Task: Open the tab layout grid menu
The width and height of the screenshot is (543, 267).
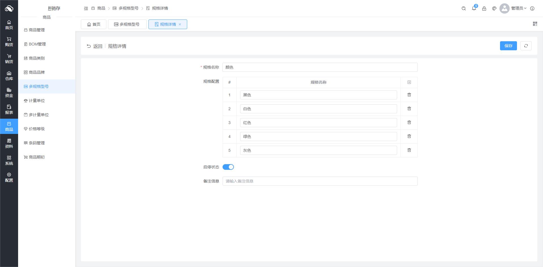Action: pos(535,24)
